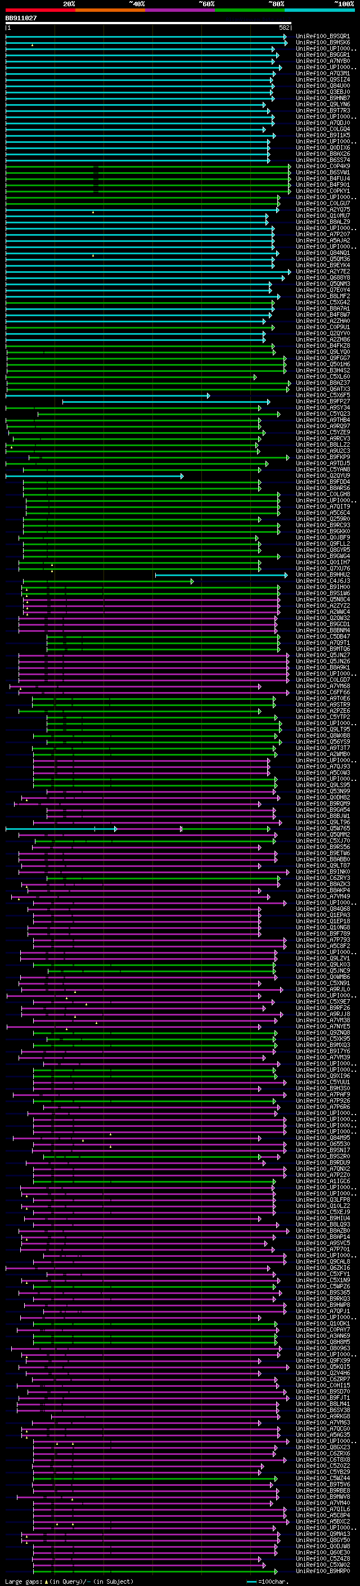Select the UniRef100_Q259R0 label
The image size is (360, 1586).
[323, 519]
